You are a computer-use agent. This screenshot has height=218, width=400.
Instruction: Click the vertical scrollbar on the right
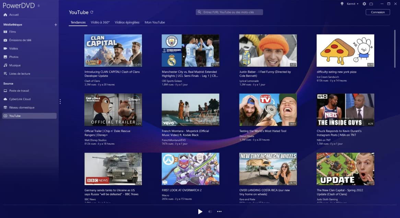[x=395, y=48]
